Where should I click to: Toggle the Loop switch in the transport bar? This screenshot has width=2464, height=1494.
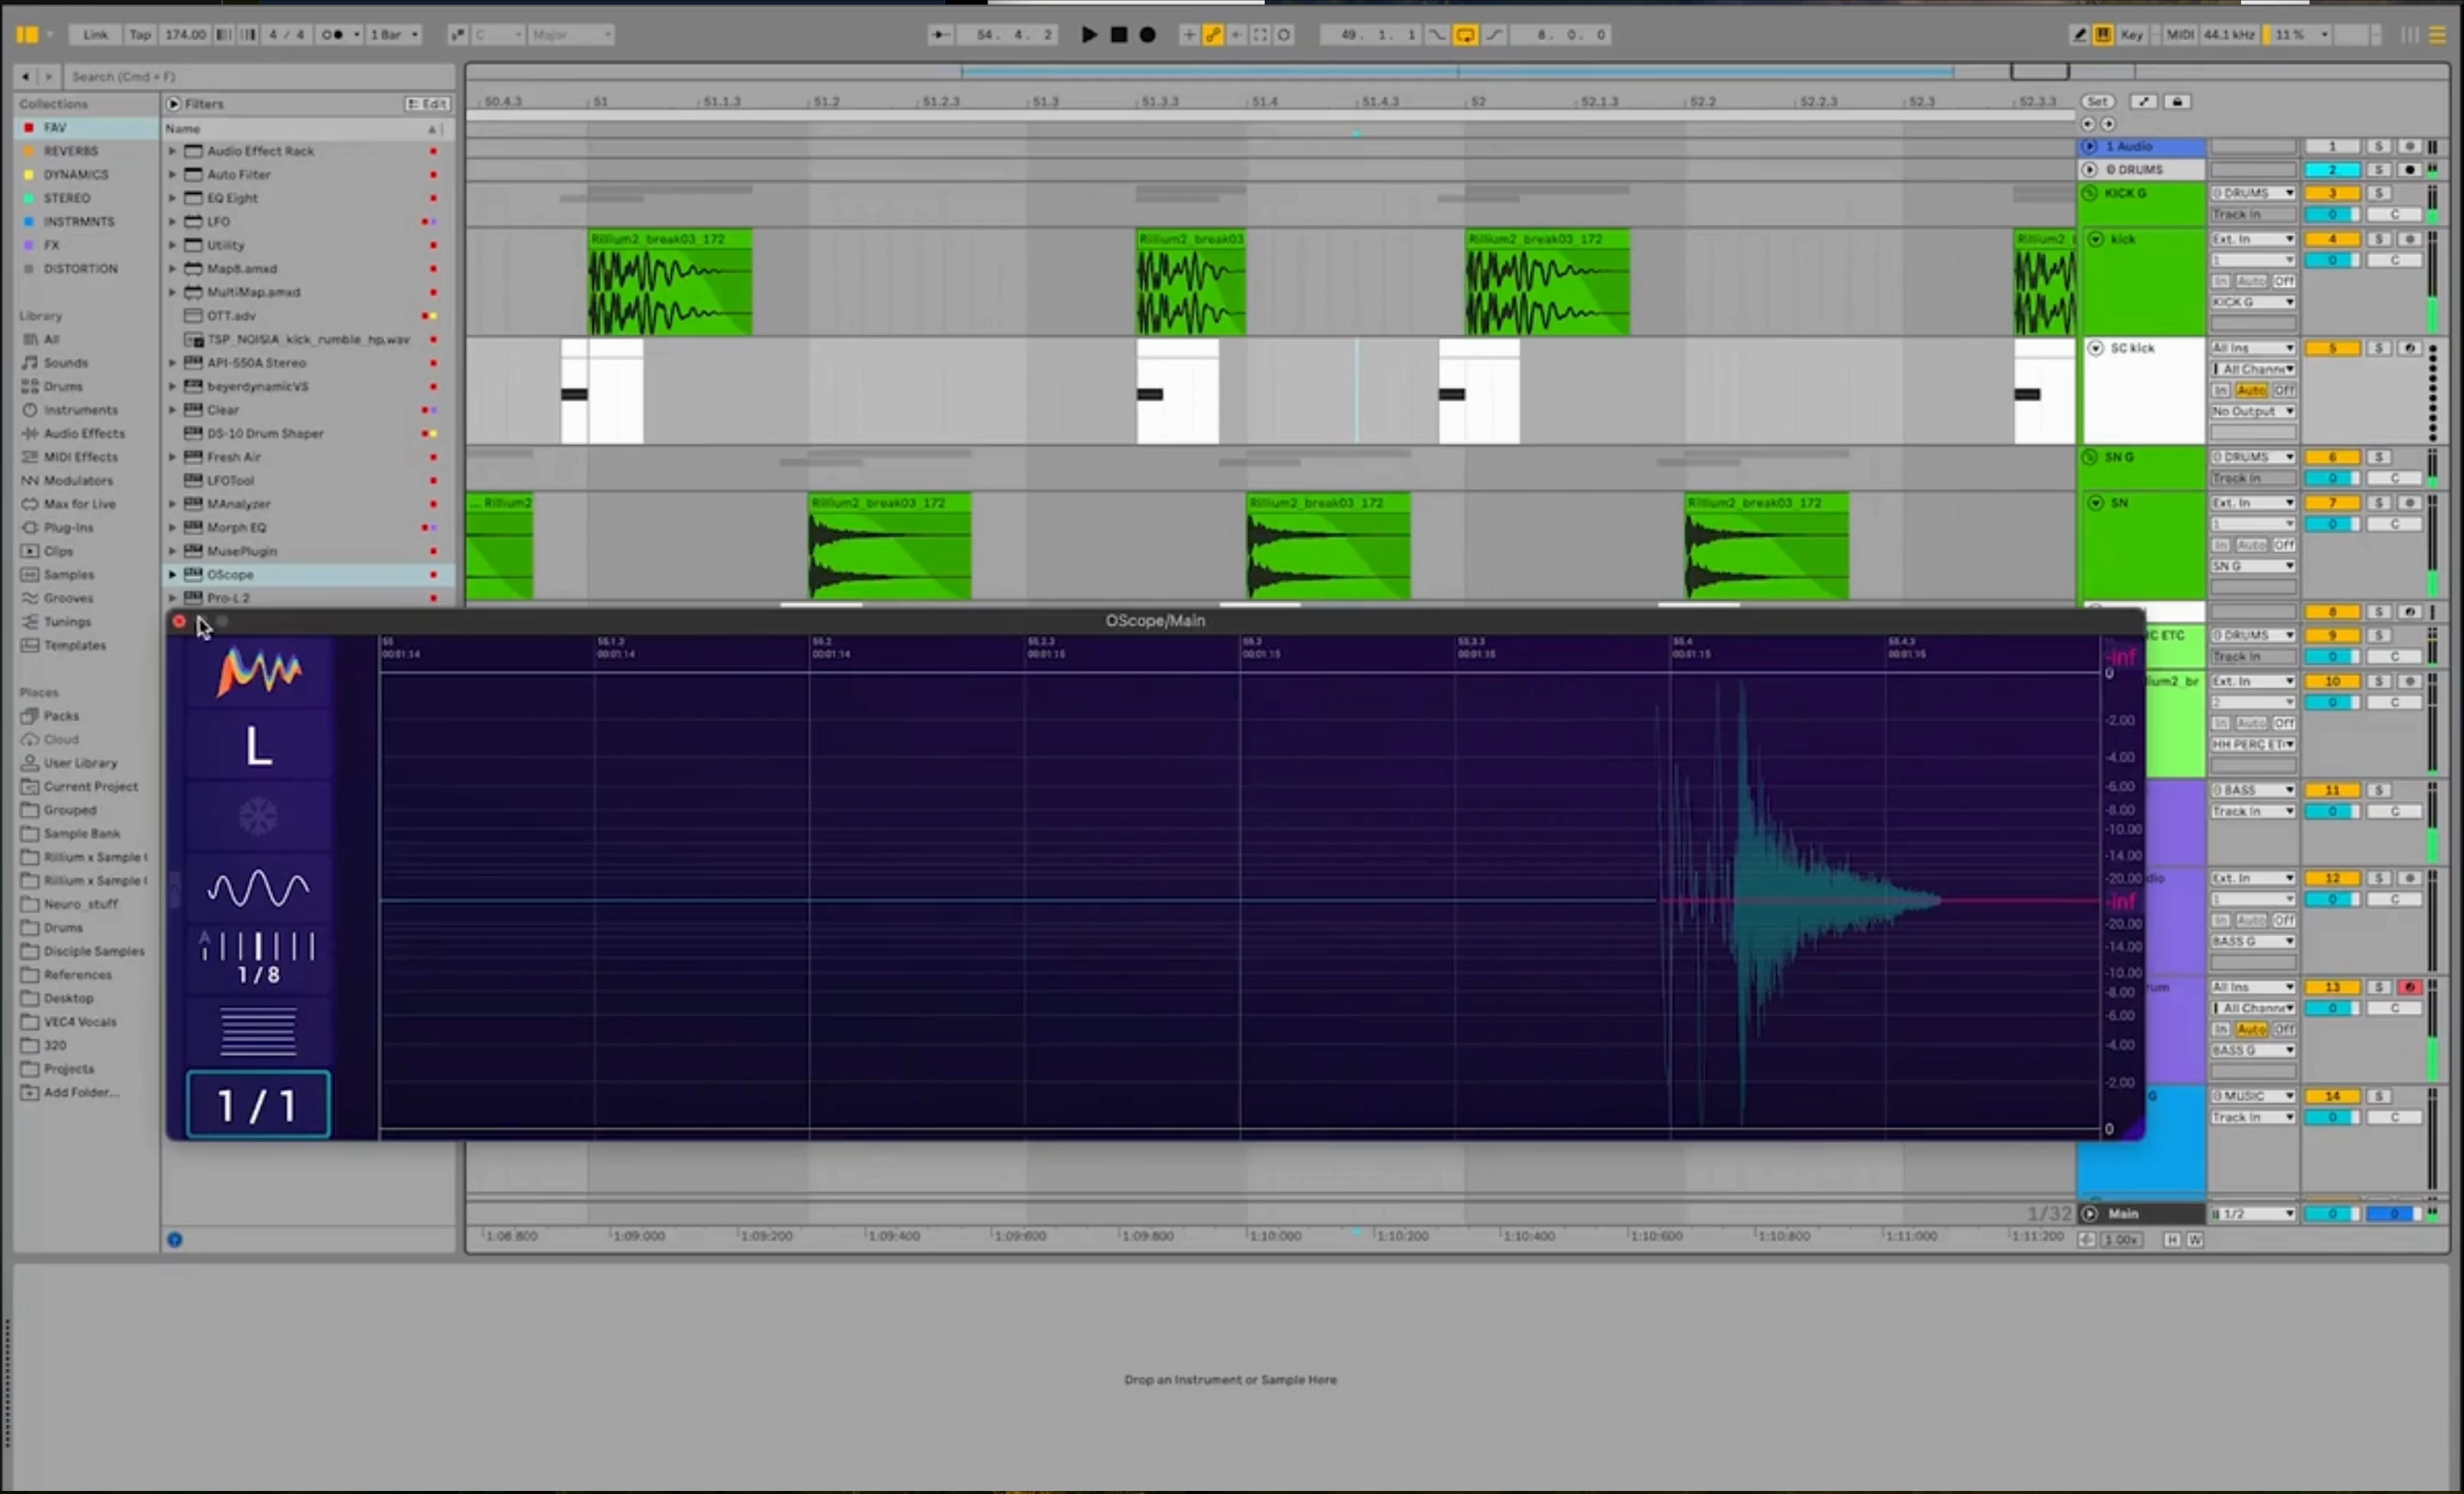[1465, 35]
